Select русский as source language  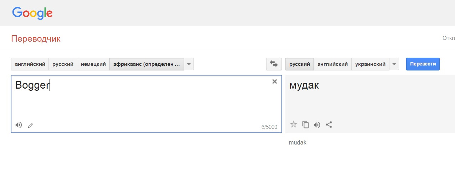pos(63,64)
